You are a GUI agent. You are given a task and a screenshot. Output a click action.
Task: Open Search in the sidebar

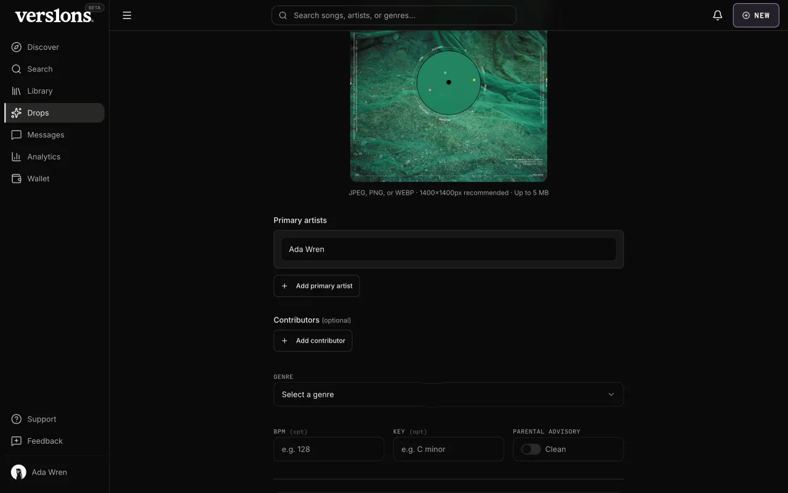(x=54, y=69)
